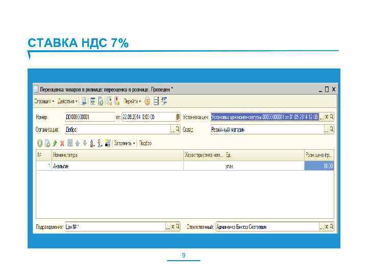This screenshot has width=368, height=276.
Task: Click the find-in-list icon after Действия
Action: click(x=83, y=101)
